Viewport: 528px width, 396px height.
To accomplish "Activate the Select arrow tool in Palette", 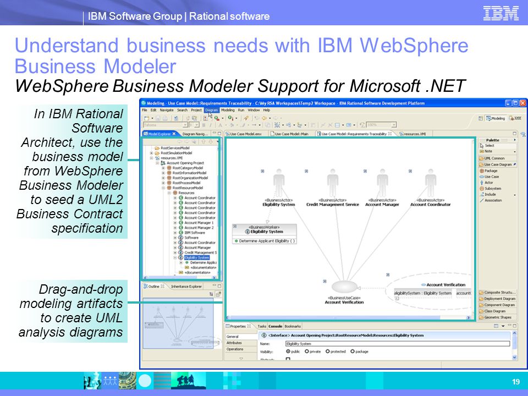I will [x=487, y=145].
